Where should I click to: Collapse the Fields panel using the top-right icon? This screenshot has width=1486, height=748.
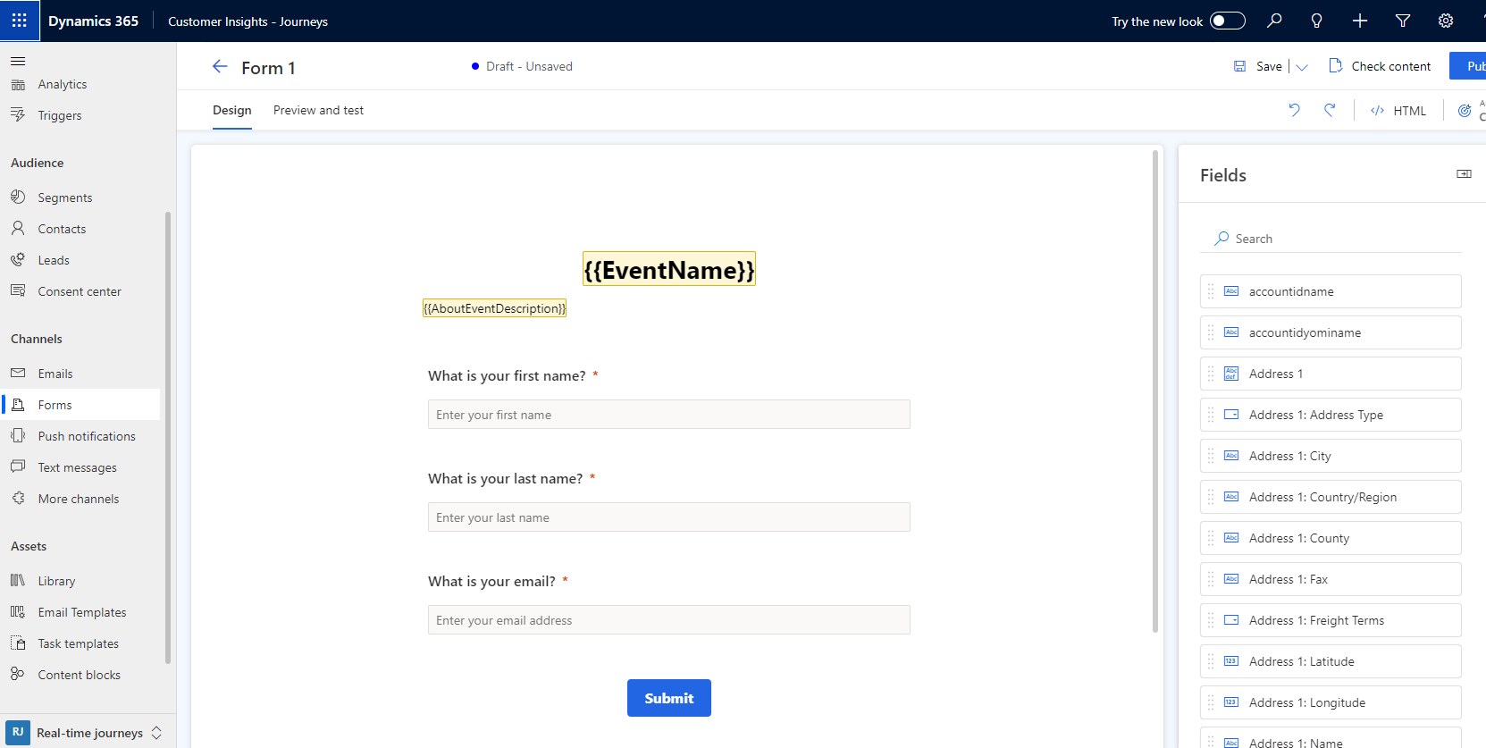[1463, 174]
